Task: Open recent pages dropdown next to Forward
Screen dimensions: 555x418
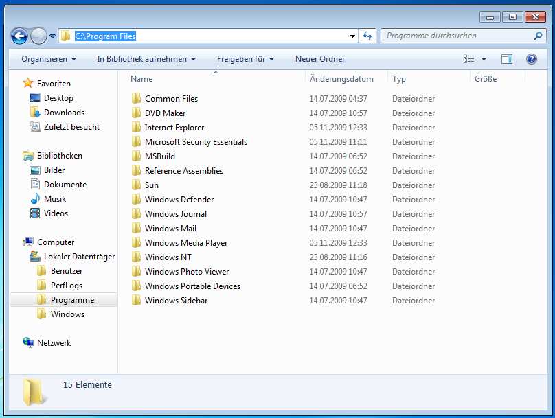Action: coord(52,36)
